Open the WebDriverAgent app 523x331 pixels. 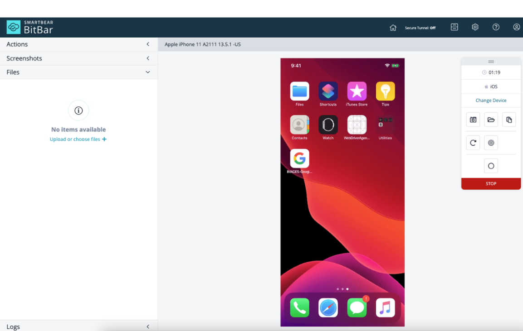[x=357, y=125]
